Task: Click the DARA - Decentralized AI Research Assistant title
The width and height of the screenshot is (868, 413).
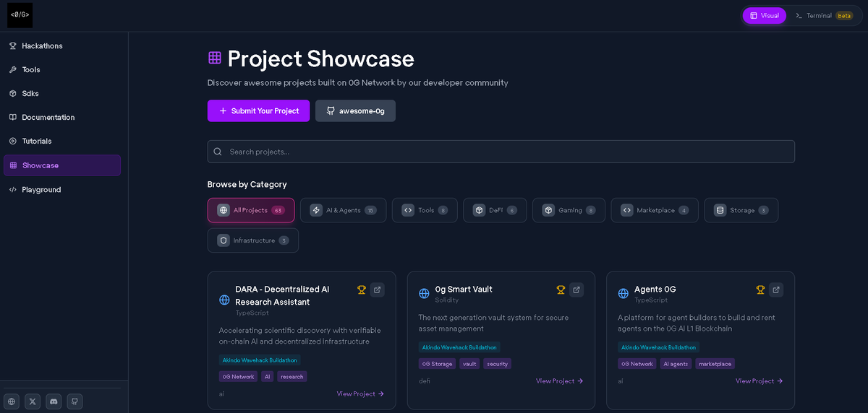Action: (282, 295)
